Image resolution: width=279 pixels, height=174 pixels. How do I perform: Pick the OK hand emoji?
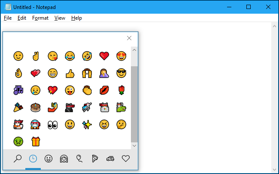coord(18,73)
